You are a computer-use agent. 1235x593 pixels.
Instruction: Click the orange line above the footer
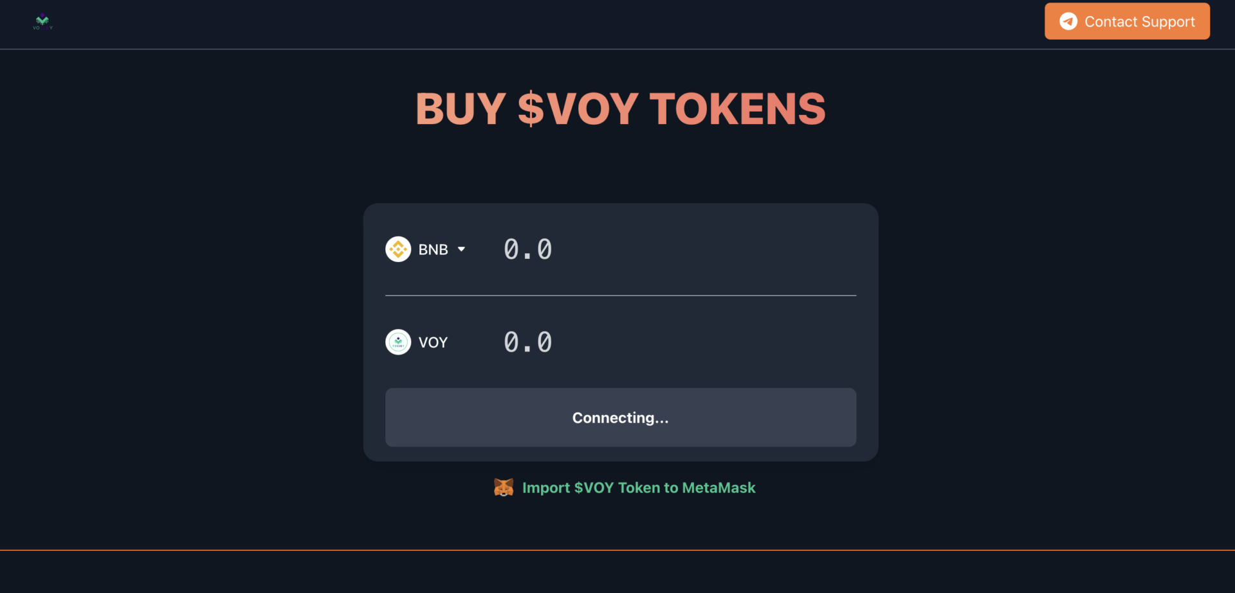tap(617, 550)
